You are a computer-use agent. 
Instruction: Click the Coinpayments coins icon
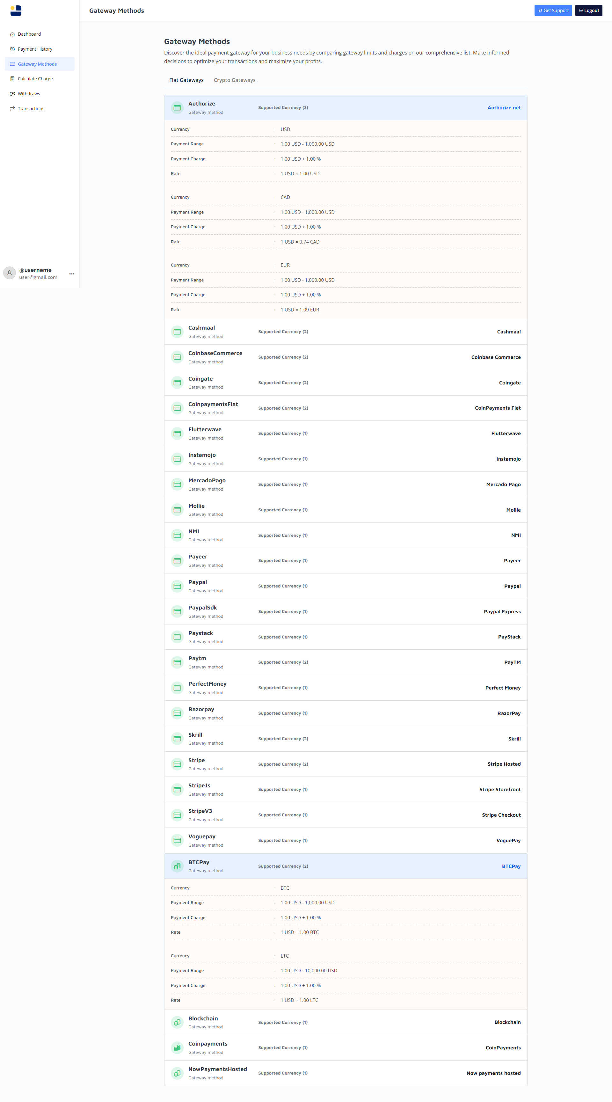click(x=177, y=1048)
